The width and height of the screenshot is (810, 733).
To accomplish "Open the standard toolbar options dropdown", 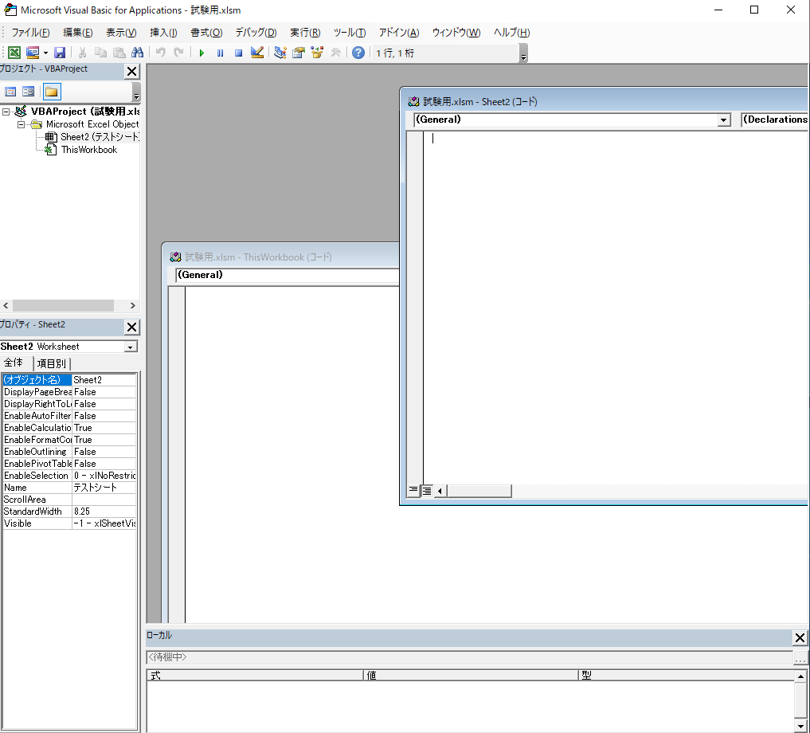I will [x=523, y=53].
